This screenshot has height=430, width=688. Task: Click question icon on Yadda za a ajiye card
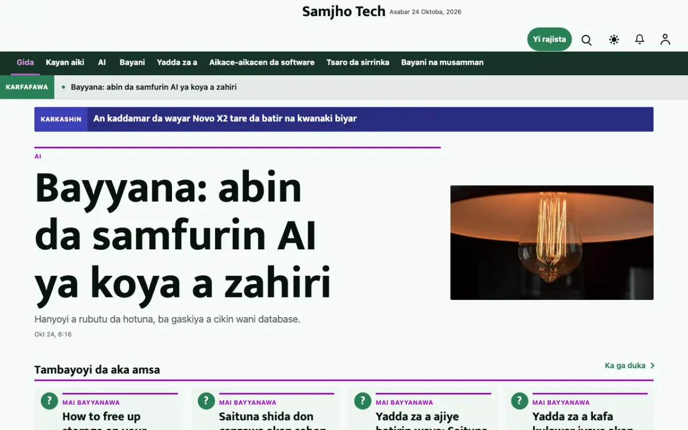coord(362,401)
